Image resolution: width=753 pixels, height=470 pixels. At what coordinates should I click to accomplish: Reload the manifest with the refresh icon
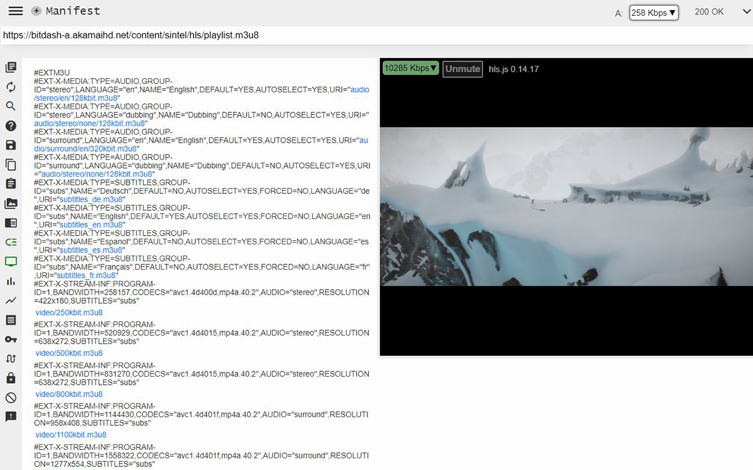(11, 86)
